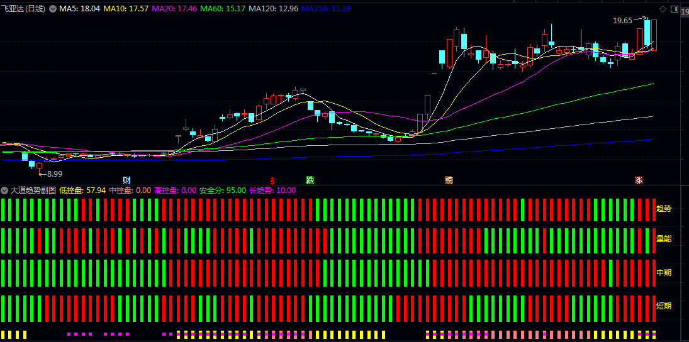
Task: Click the diamond icon at chart top right
Action: click(663, 9)
